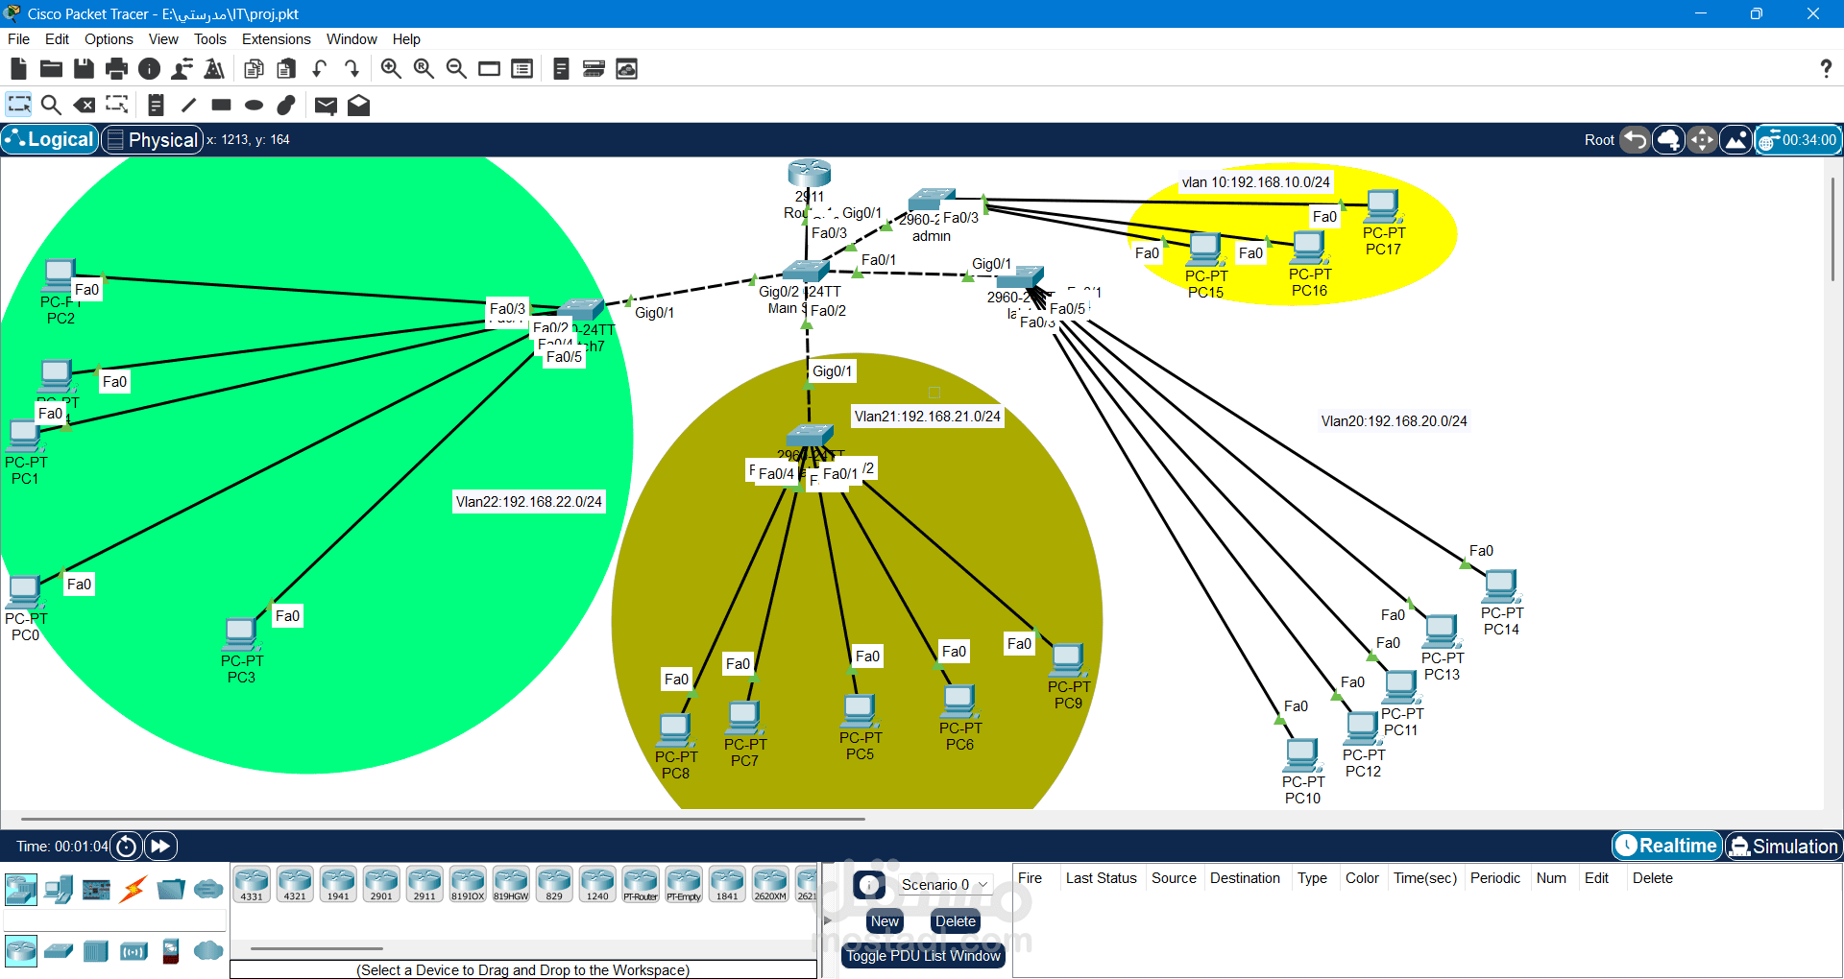Choose the Wireless Devices subcategory

[x=133, y=951]
